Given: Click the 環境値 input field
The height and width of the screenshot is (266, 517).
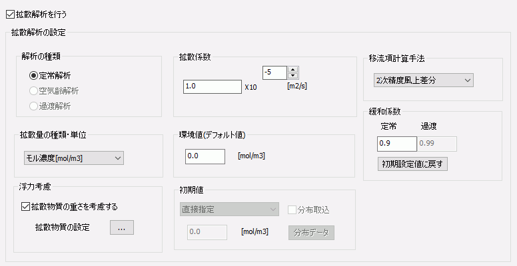Looking at the screenshot, I should pos(205,156).
